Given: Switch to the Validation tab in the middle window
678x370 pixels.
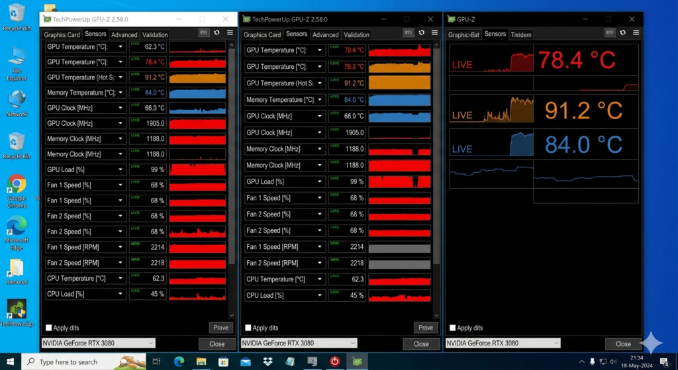Looking at the screenshot, I should pyautogui.click(x=356, y=34).
